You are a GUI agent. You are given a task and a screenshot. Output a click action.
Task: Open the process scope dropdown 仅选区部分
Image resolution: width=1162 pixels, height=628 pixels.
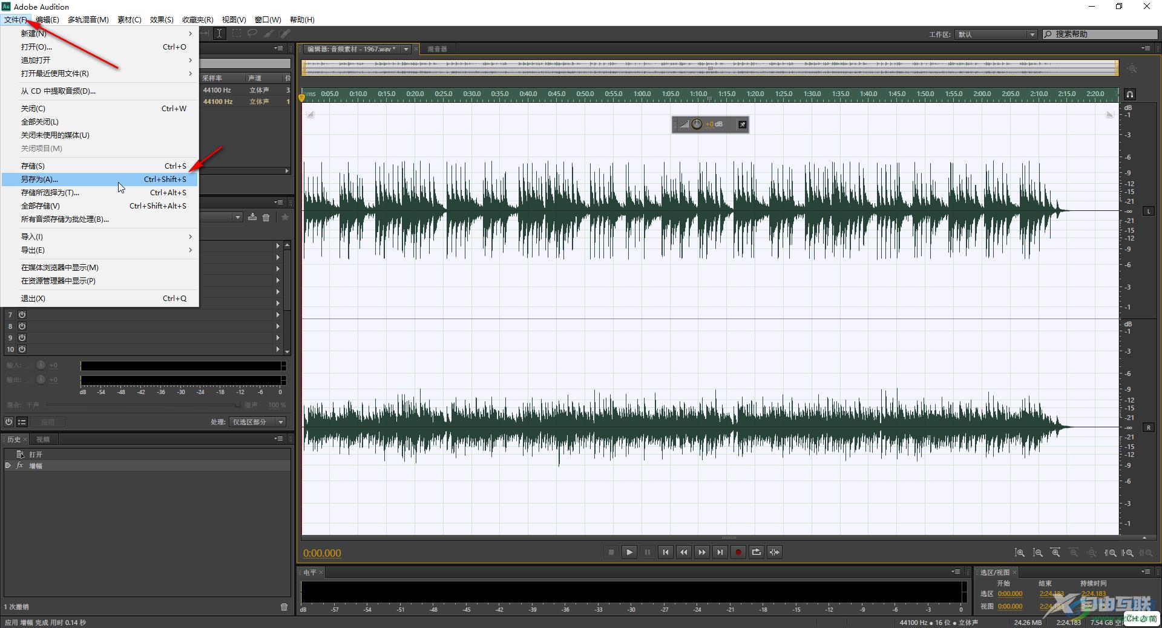point(257,422)
